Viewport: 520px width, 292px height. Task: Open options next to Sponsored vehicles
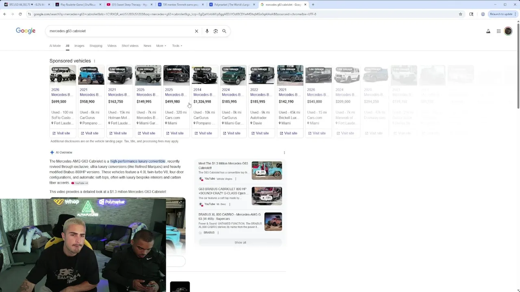94,61
